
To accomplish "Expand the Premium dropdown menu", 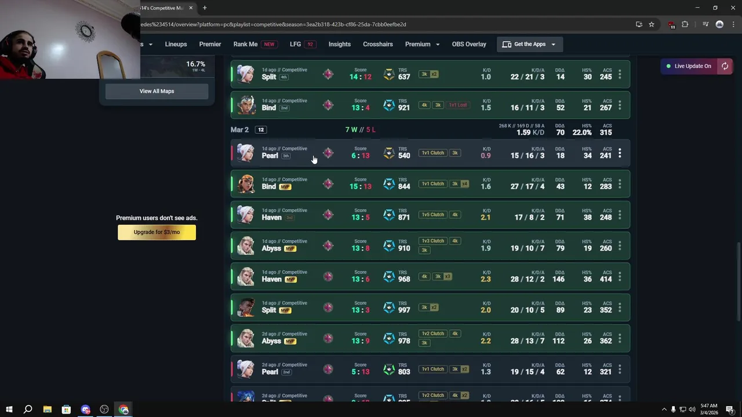I will [422, 44].
